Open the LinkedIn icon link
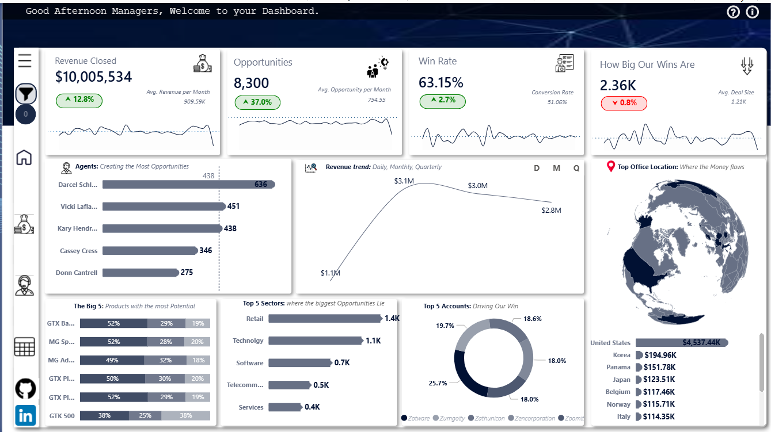 click(x=25, y=415)
